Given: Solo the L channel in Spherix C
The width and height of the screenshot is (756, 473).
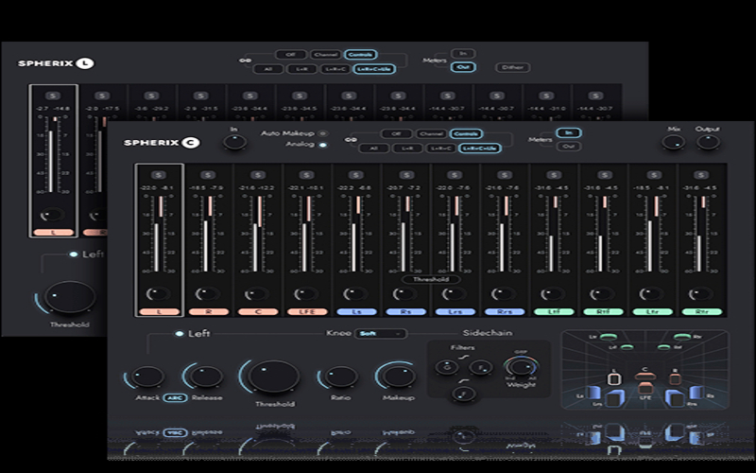Looking at the screenshot, I should tap(159, 175).
